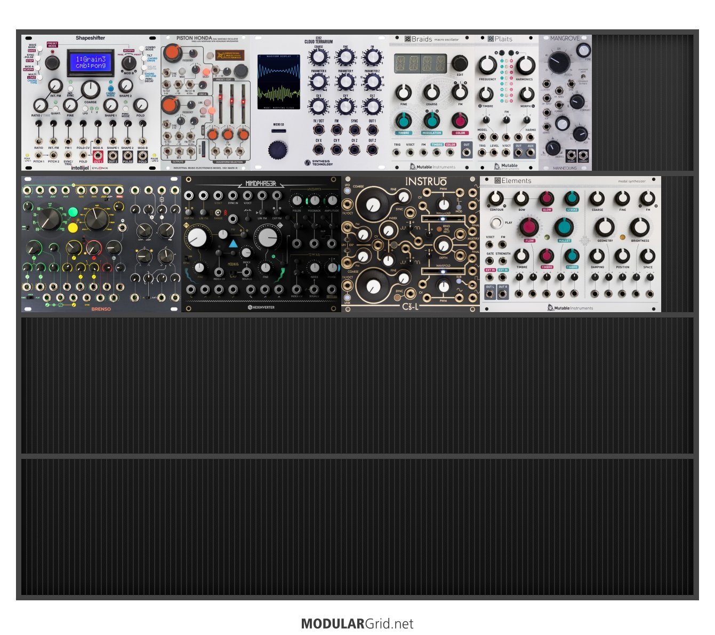Open the MODULARGrid.net link
The height and width of the screenshot is (635, 715).
pyautogui.click(x=357, y=623)
